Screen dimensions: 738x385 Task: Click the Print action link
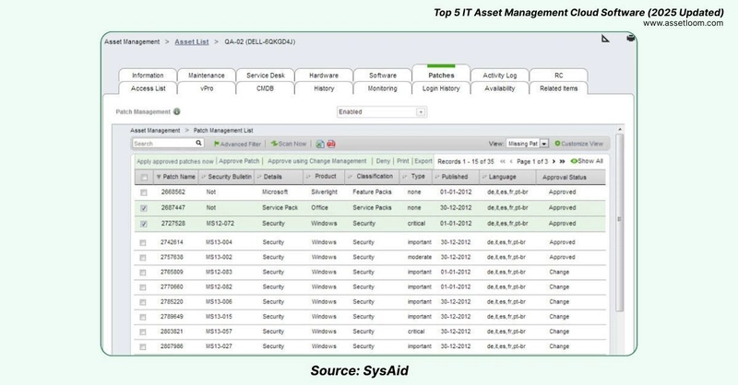pos(403,161)
